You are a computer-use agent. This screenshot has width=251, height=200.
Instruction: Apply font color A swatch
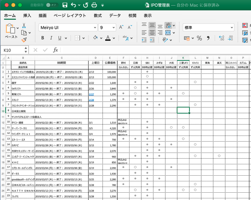point(108,38)
